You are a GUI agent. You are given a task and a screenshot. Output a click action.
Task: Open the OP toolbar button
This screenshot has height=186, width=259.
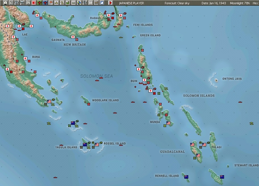[x=91, y=3]
